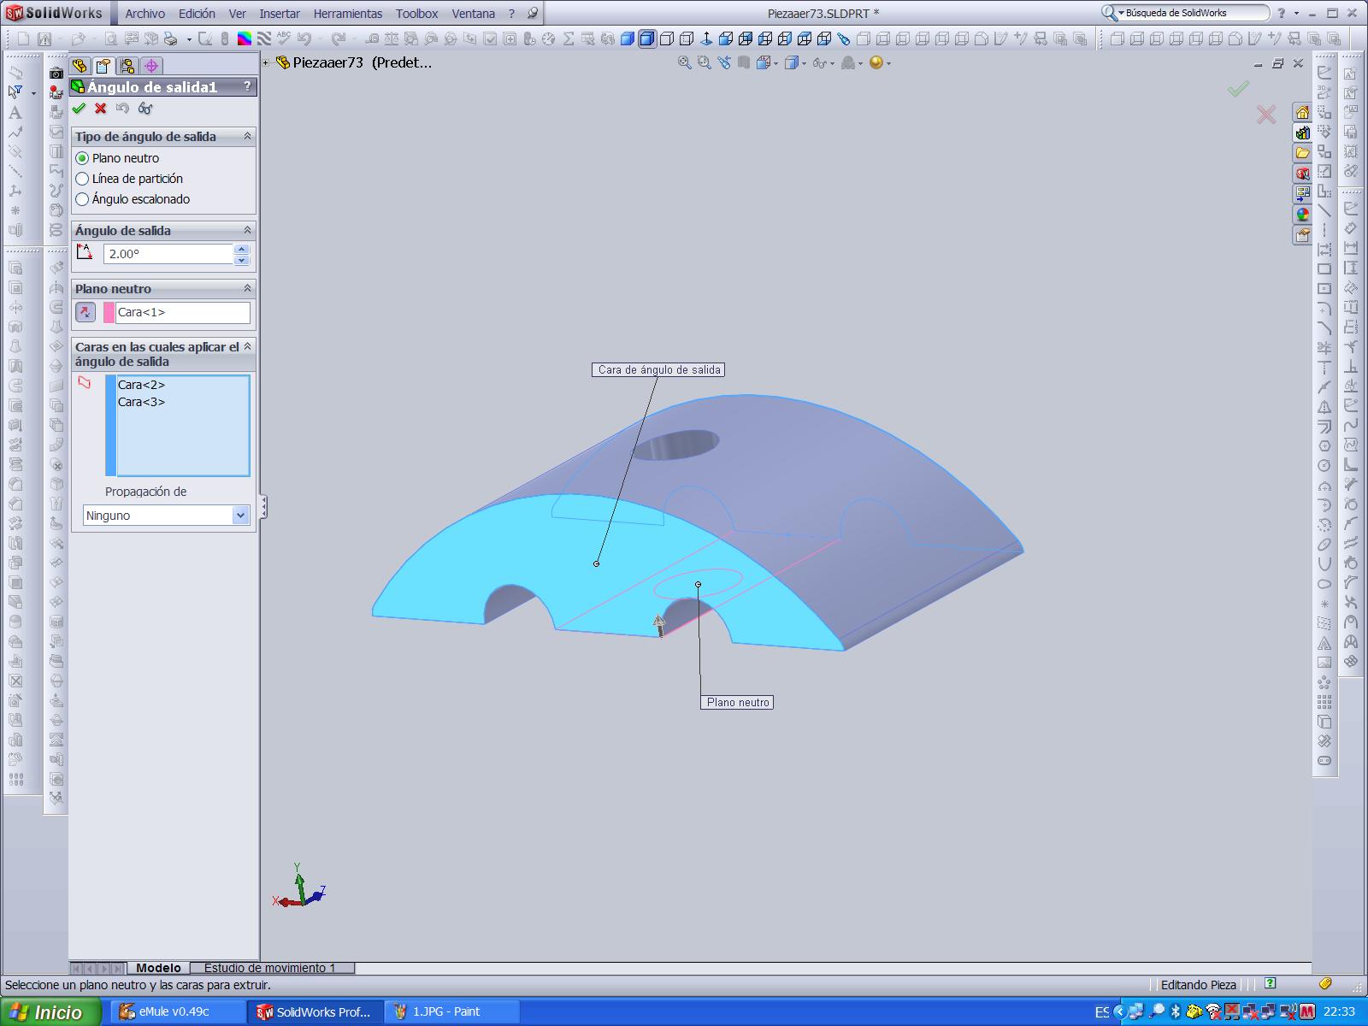Viewport: 1368px width, 1026px height.
Task: Open the display style dropdown arrow
Action: coord(803,63)
